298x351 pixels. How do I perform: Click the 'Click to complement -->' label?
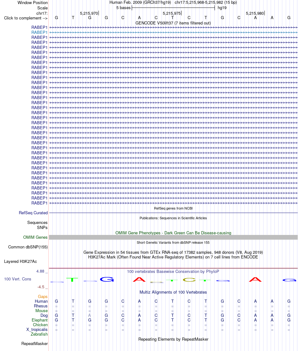click(x=26, y=18)
